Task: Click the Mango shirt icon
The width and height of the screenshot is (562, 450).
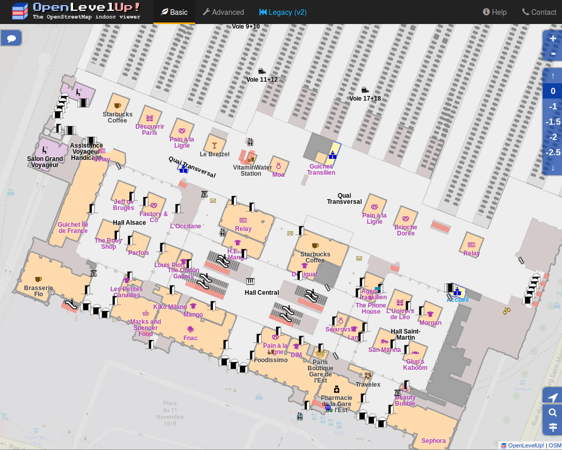Action: (x=193, y=306)
